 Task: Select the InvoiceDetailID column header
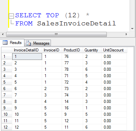(x=27, y=50)
